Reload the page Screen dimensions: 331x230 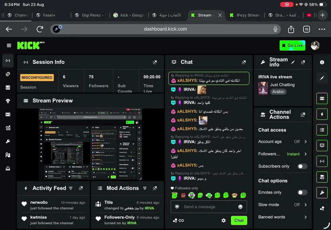tap(40, 29)
